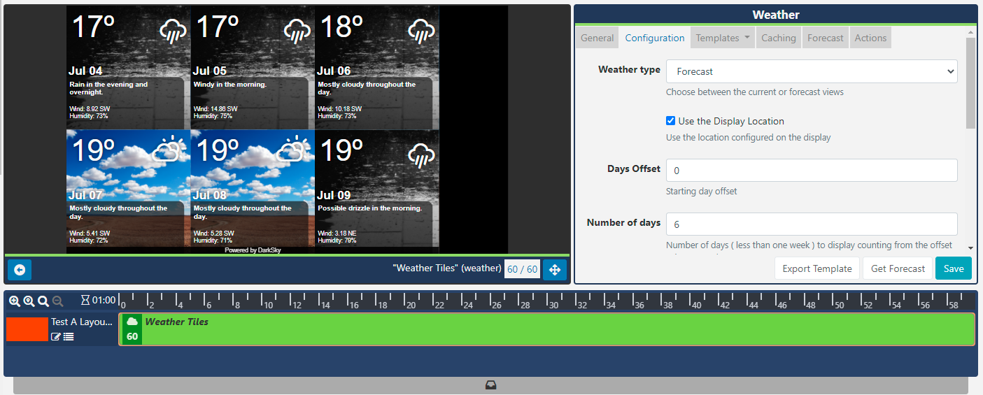Click the plain magnifier zoom reset icon
Screen dimensions: 983x395
point(43,301)
